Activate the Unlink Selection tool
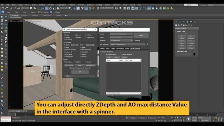224x126 pixels. coord(15,8)
